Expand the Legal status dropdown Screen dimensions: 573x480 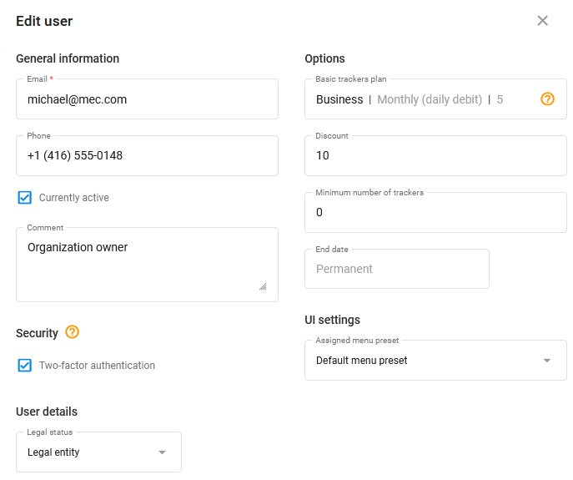98,452
